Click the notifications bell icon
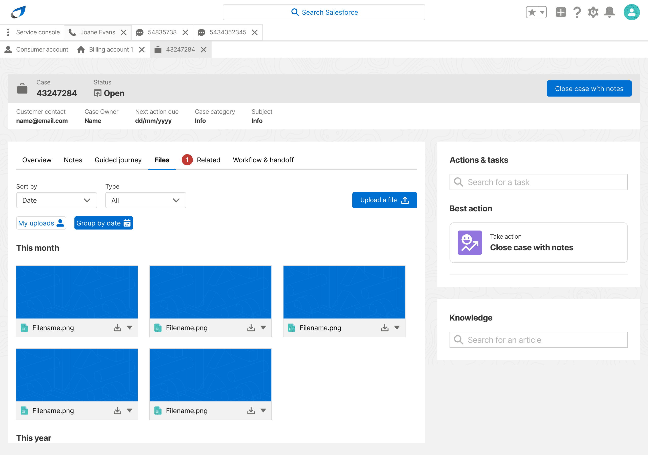The width and height of the screenshot is (648, 455). [x=609, y=12]
